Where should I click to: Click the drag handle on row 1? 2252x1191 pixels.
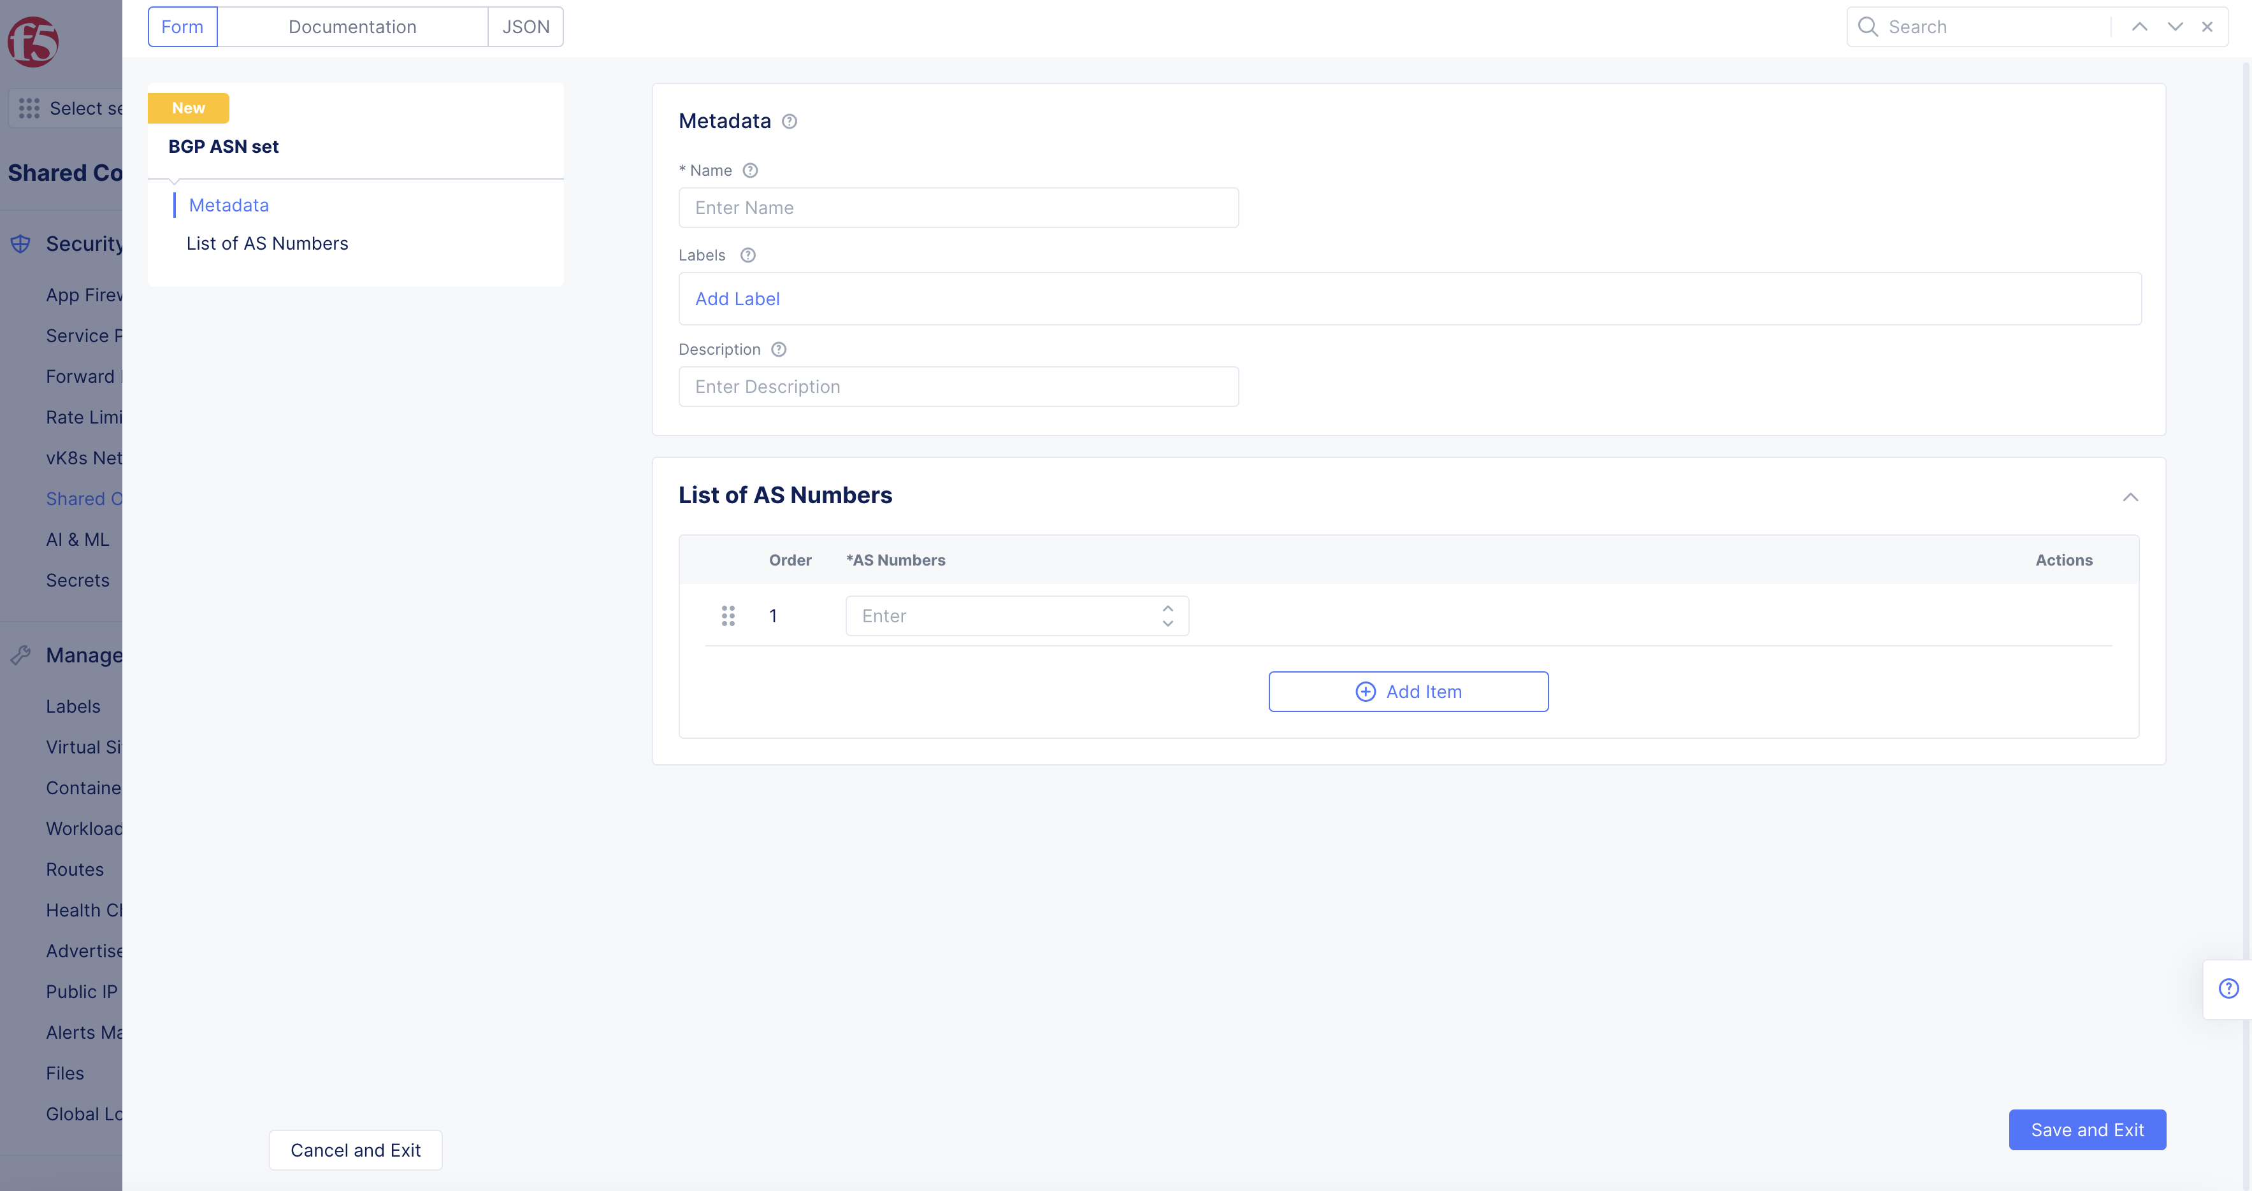(x=728, y=616)
